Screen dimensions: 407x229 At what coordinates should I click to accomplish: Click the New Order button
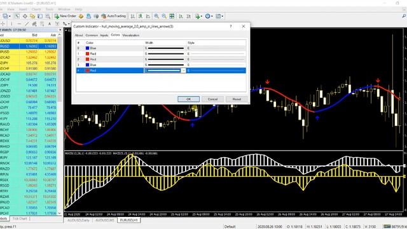tap(65, 16)
